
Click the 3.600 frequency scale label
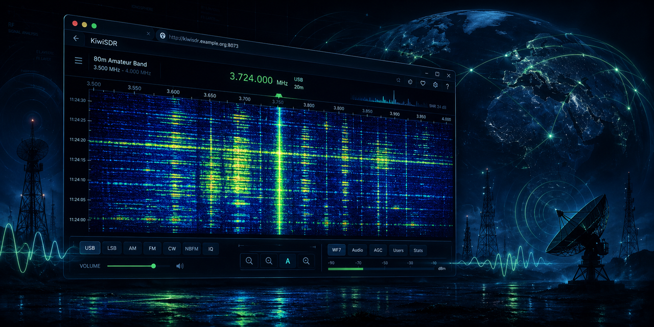tap(173, 91)
